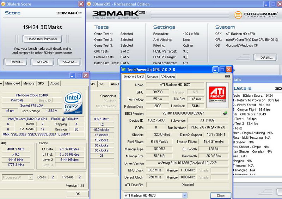Click the GPU-Z screenshot camera icon
282x199 pixels.
click(227, 76)
